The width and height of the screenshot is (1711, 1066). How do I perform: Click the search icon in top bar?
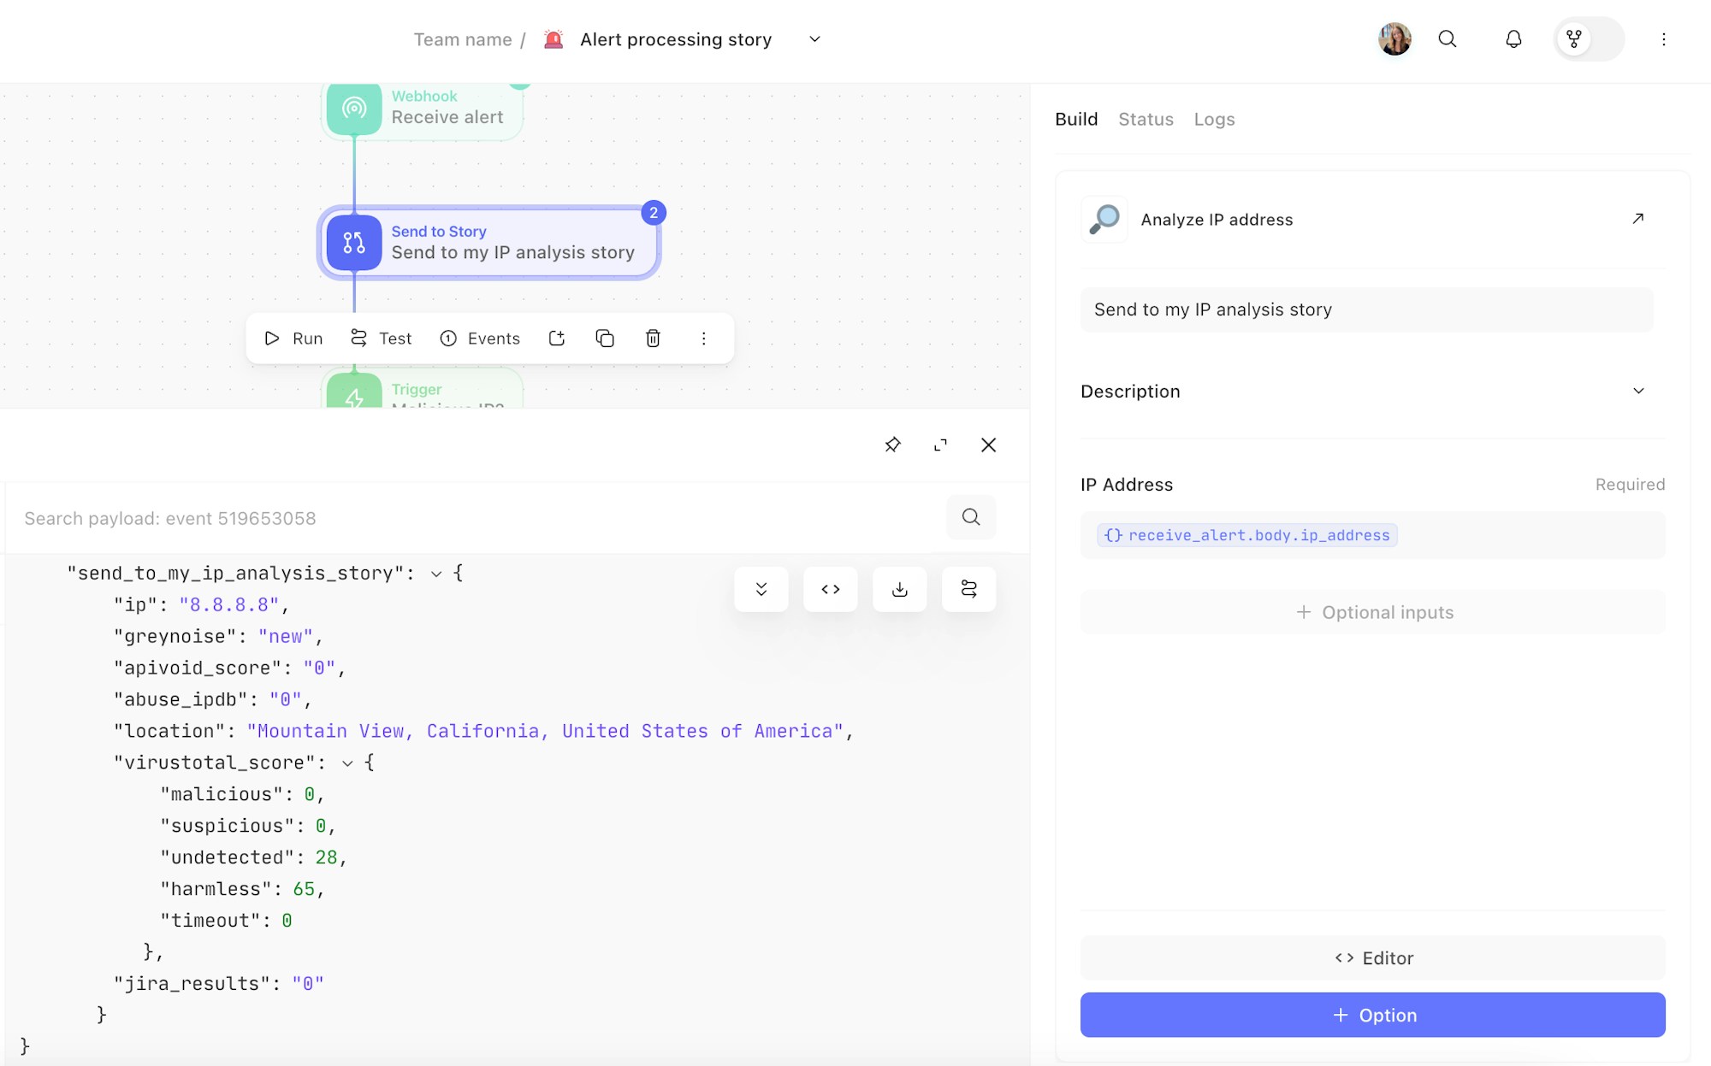(x=1447, y=39)
